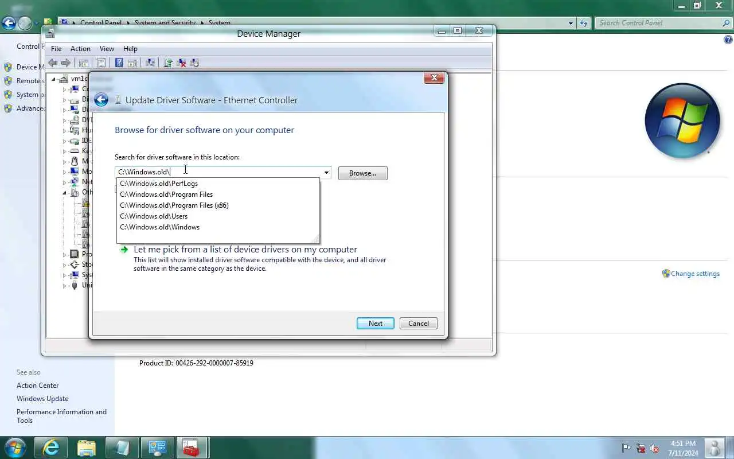Click the Change settings link
734x459 pixels.
click(x=695, y=274)
